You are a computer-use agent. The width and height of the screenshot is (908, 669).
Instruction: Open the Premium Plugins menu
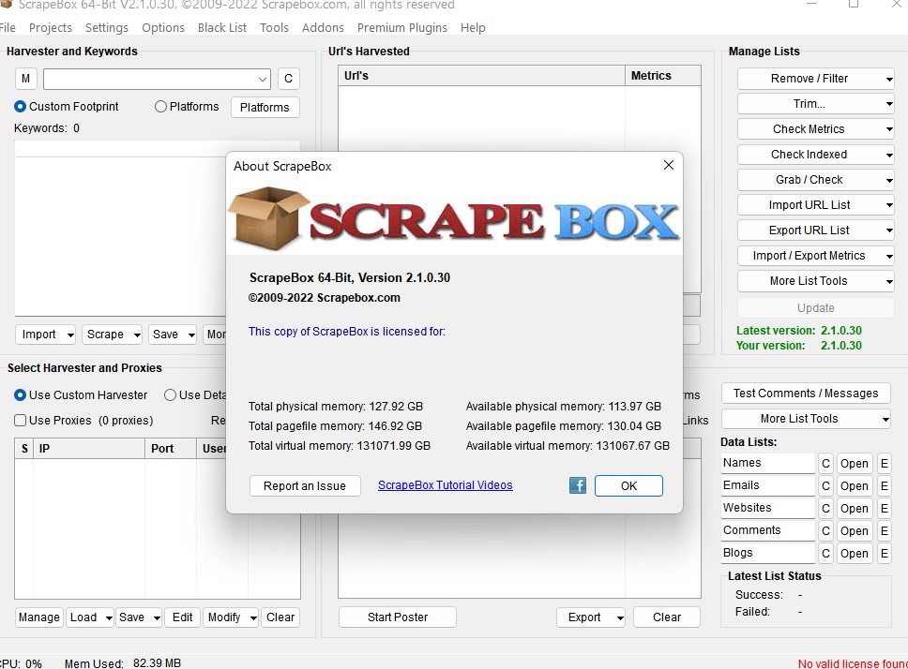pyautogui.click(x=401, y=28)
